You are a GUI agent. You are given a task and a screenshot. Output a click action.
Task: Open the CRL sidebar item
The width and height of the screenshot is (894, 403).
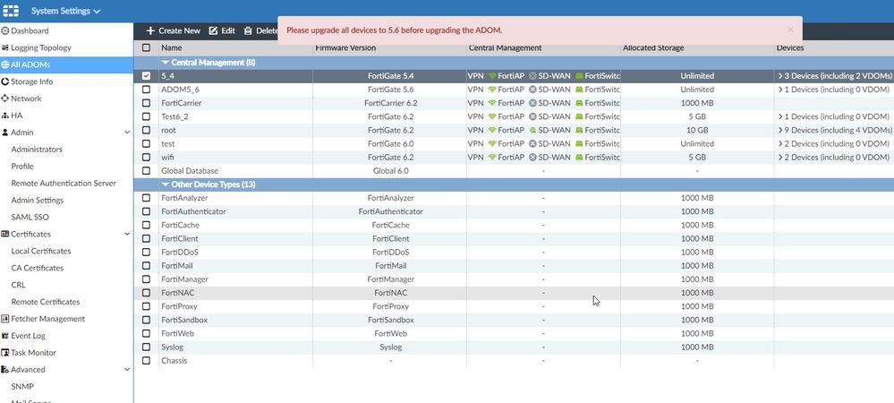[x=18, y=285]
